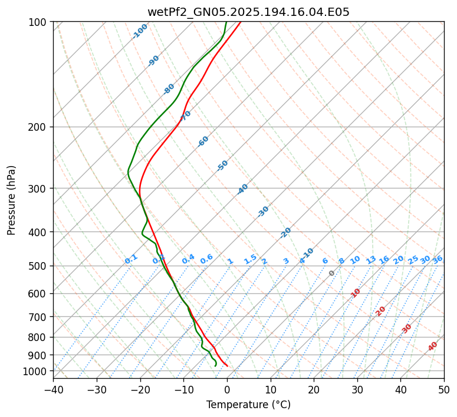Click the red 40 isotherm label
The image size is (457, 417).
[432, 346]
